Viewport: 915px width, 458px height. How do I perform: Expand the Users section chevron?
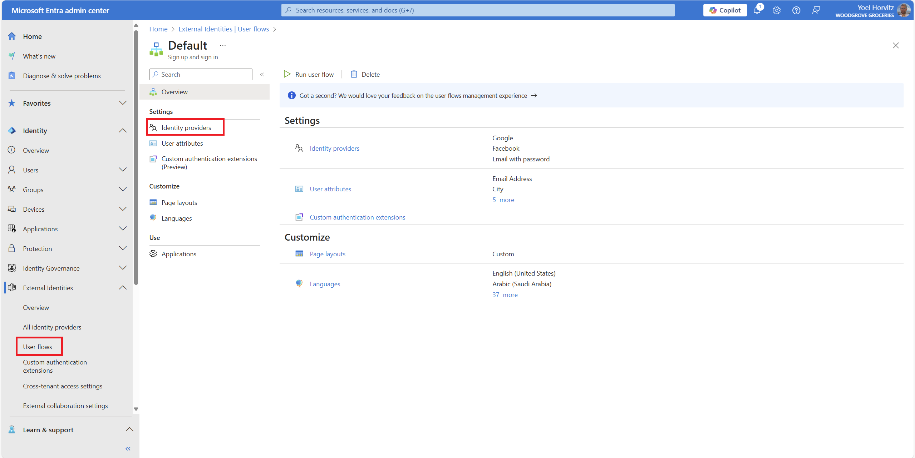123,170
